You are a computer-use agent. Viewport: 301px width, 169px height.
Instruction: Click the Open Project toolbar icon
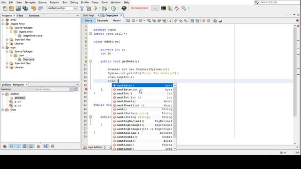click(18, 8)
